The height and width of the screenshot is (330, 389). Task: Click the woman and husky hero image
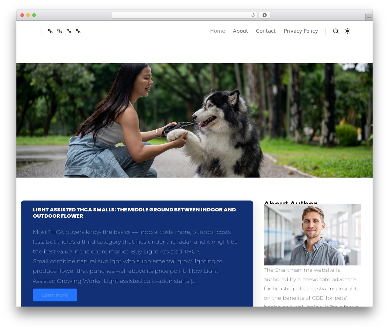[x=194, y=121]
